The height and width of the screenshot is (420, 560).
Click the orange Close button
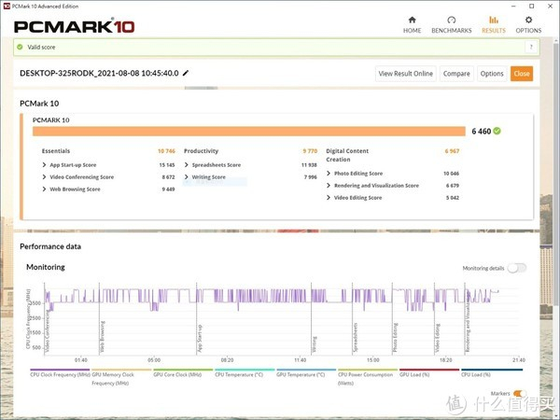(522, 74)
